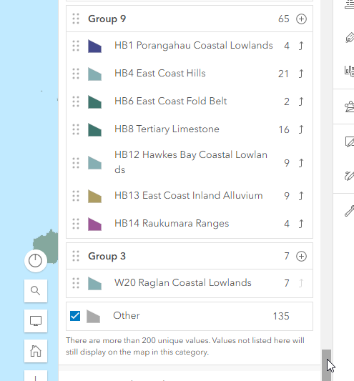Grab drag handle for HB12 Hawkes Bay row

click(76, 163)
